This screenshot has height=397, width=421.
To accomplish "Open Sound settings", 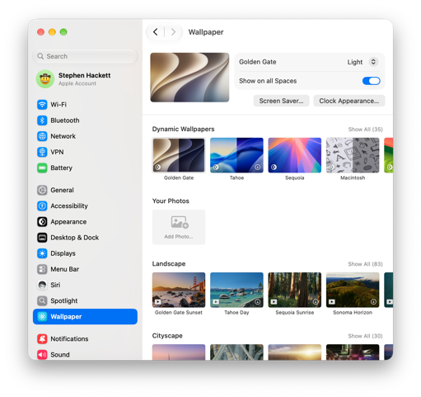I will 85,354.
